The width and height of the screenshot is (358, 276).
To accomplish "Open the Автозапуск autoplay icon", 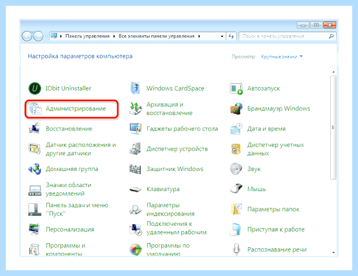I will tap(236, 88).
